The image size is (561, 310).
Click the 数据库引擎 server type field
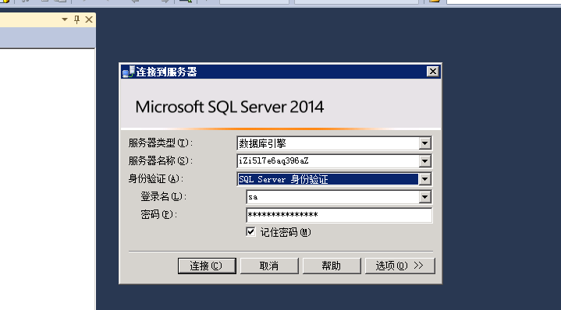tap(328, 143)
